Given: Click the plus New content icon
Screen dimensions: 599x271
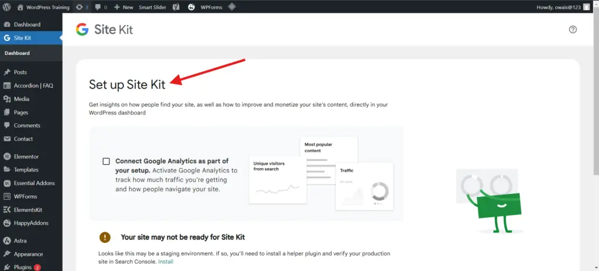Looking at the screenshot, I should point(117,7).
